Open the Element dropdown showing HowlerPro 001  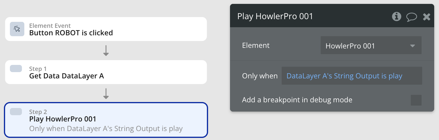[x=366, y=46]
